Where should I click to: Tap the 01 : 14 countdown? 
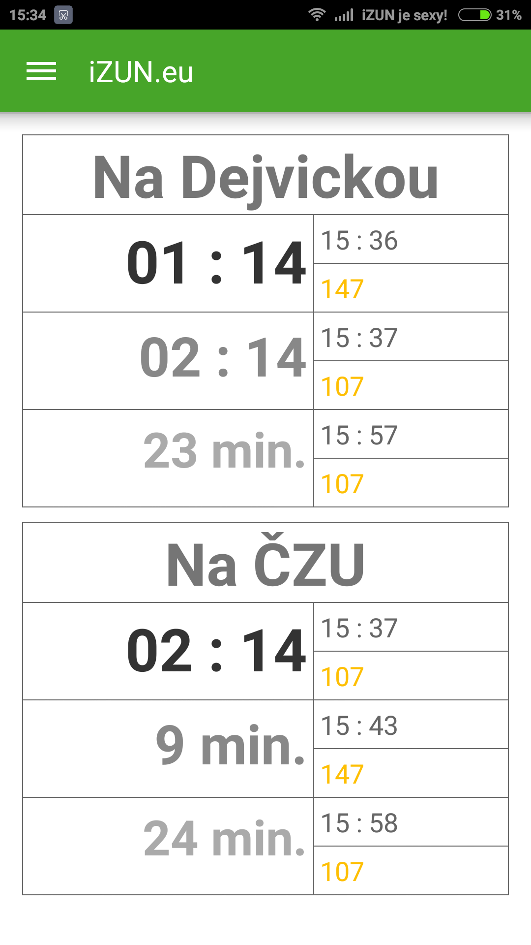[x=216, y=263]
